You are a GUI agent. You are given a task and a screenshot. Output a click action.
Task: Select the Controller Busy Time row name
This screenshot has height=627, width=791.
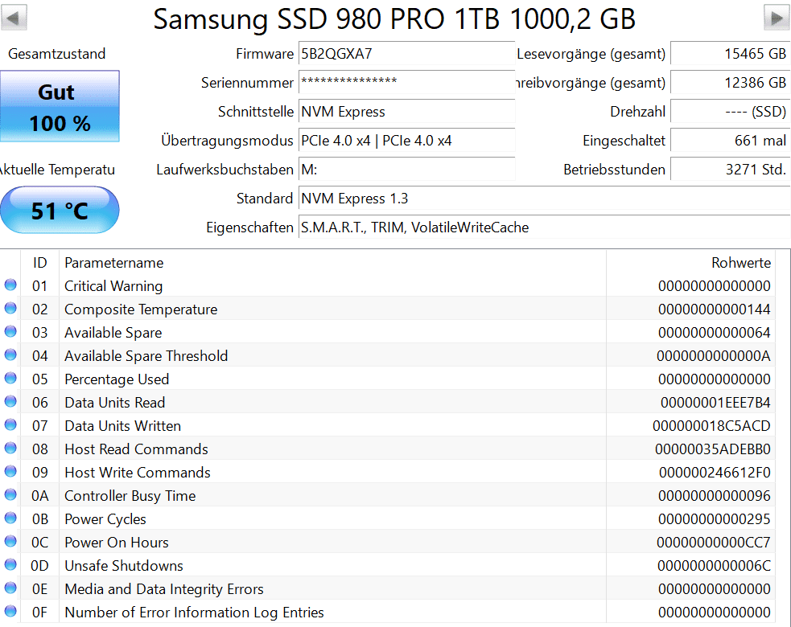tap(130, 496)
